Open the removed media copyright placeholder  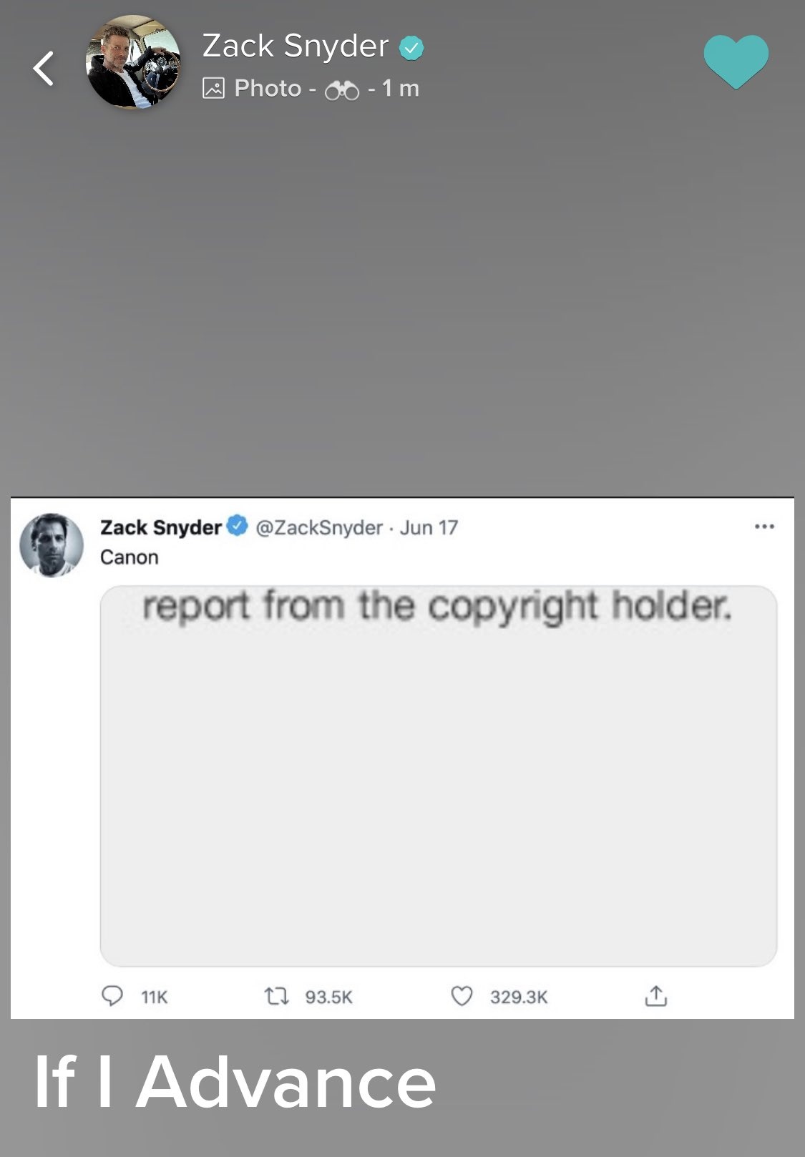coord(439,776)
